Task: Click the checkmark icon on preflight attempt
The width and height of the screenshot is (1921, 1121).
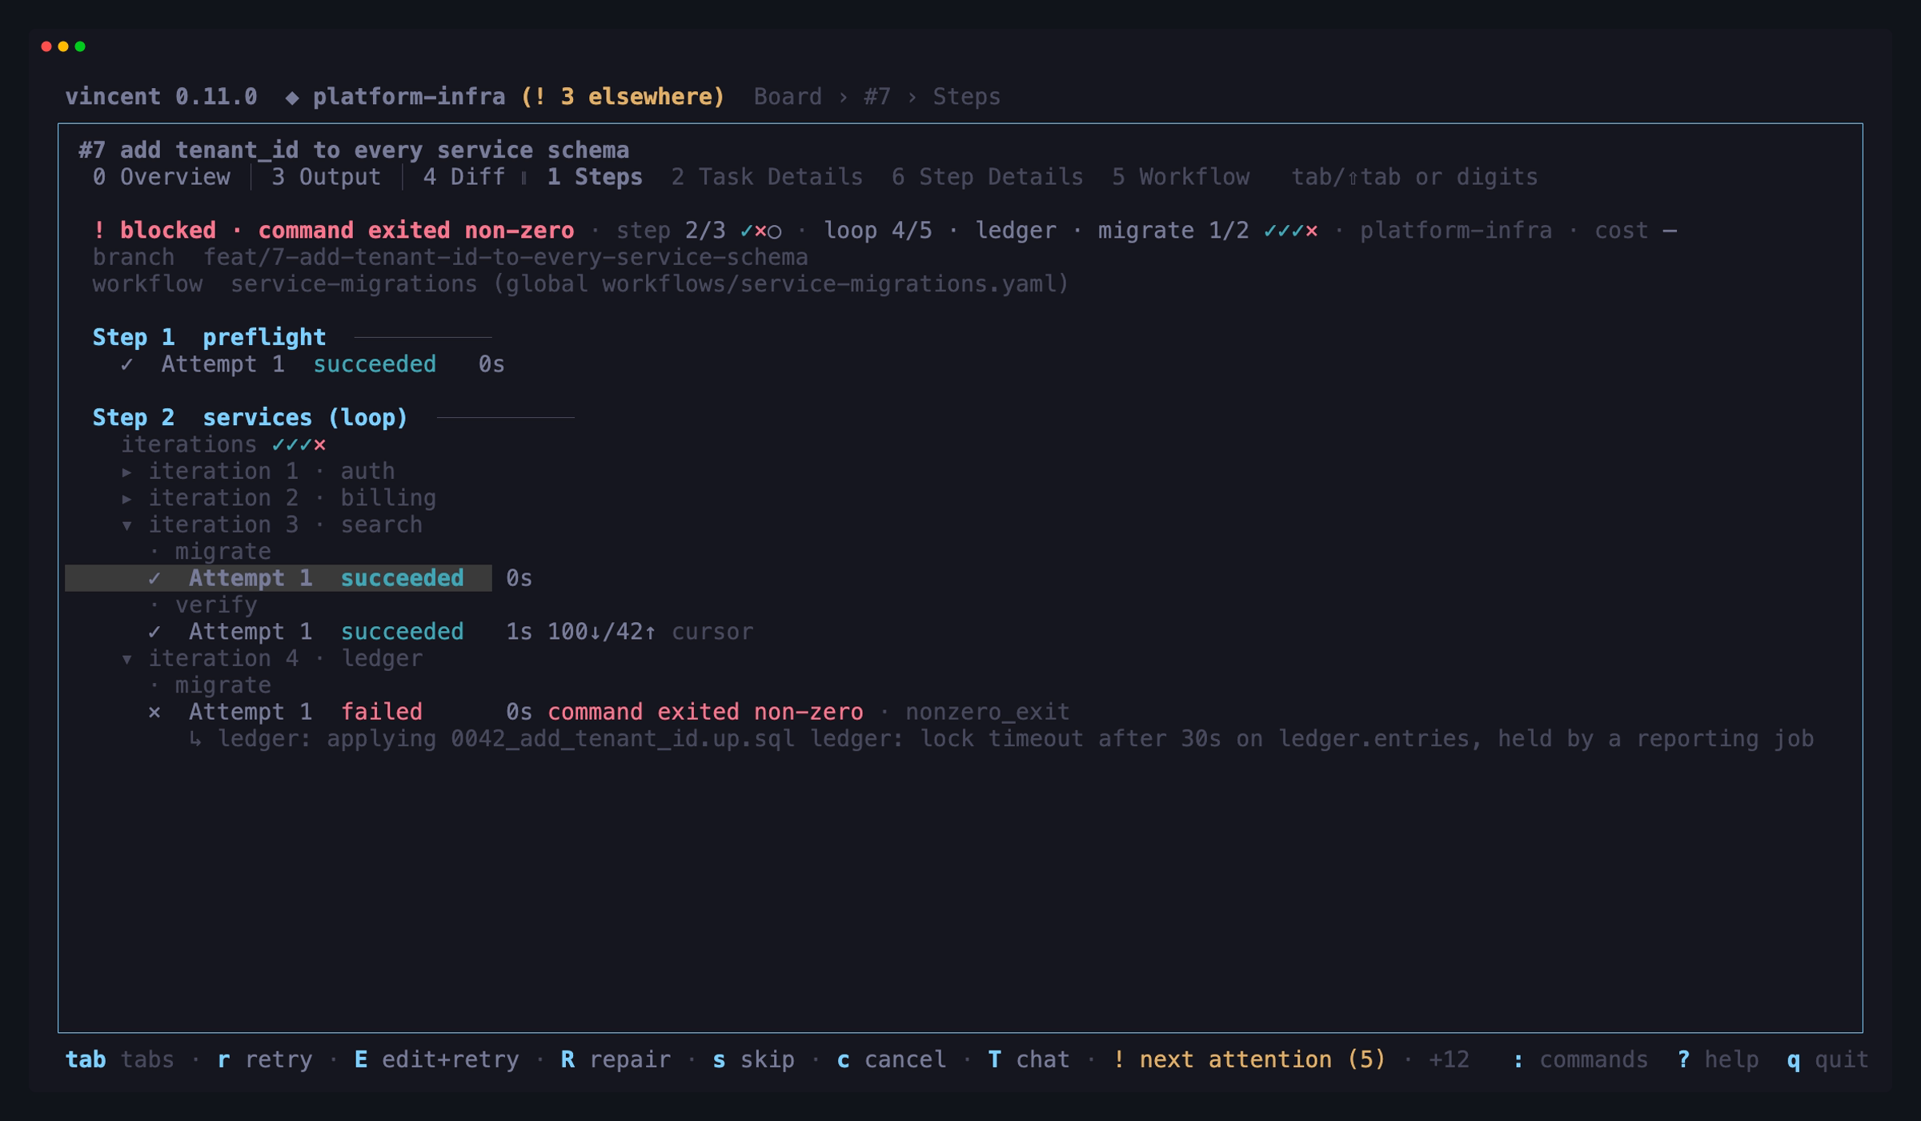Action: click(x=126, y=364)
